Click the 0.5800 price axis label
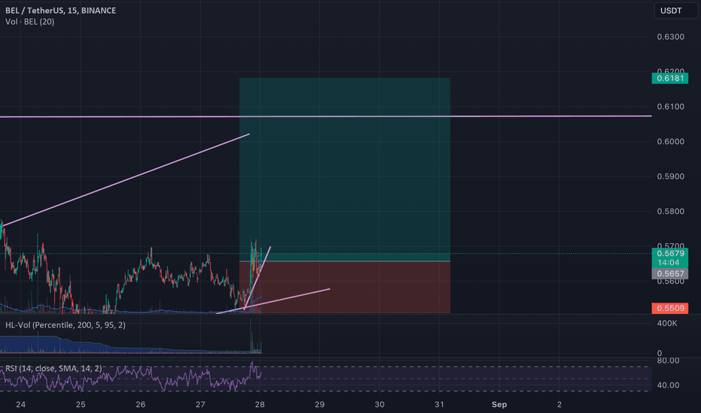 click(x=670, y=211)
